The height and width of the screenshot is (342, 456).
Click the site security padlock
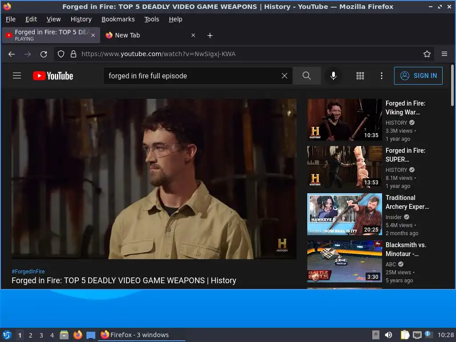click(73, 54)
